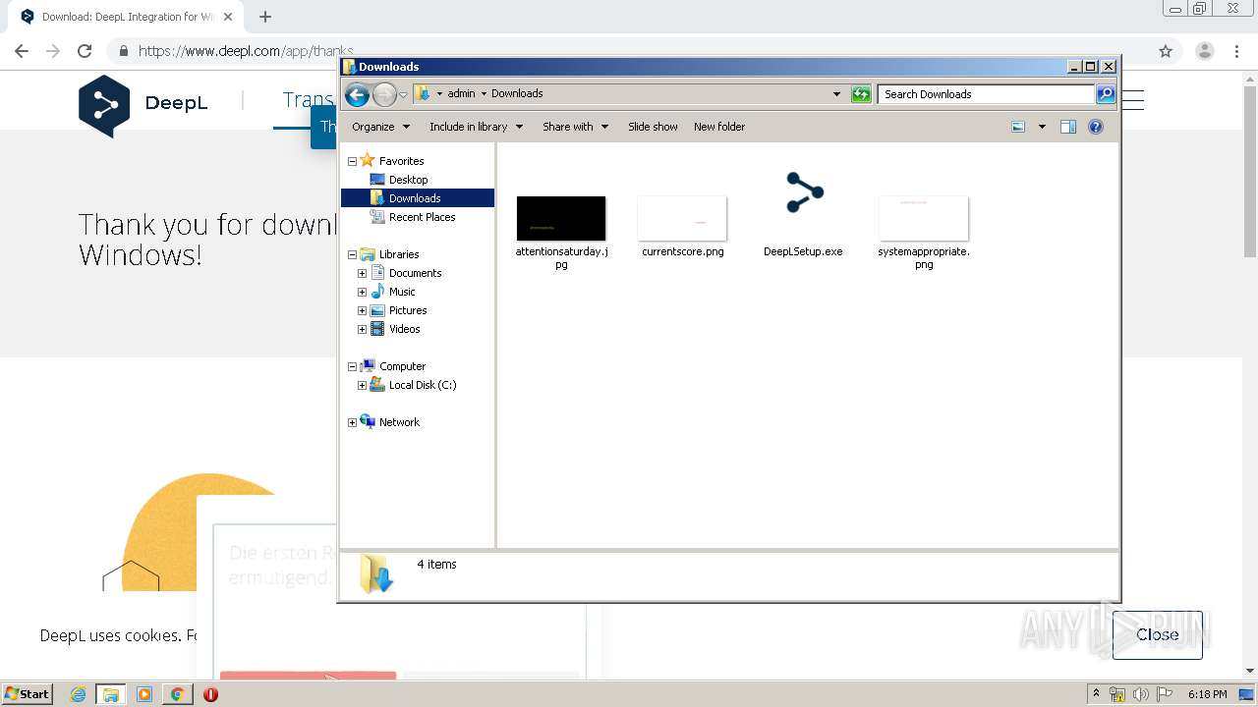The image size is (1258, 707).
Task: Click the Windows Explorer taskbar icon
Action: [110, 694]
